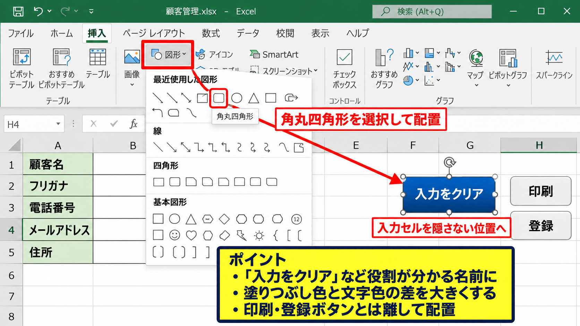This screenshot has width=580, height=326.
Task: Open Quick Access Toolbar customize dropdown
Action: tap(91, 11)
